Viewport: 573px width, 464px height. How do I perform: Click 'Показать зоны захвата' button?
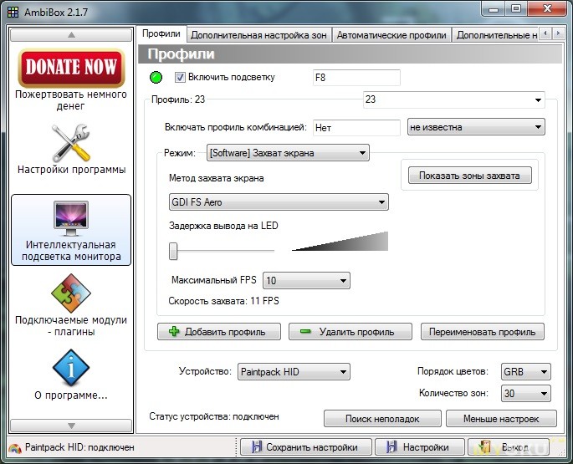469,176
